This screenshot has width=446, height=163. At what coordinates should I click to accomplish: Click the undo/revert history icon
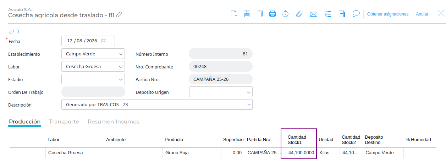pos(286,14)
